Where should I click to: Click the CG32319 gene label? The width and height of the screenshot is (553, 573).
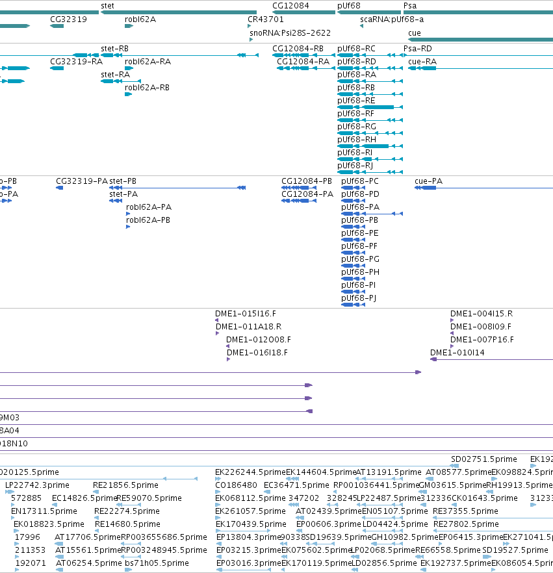tap(68, 19)
